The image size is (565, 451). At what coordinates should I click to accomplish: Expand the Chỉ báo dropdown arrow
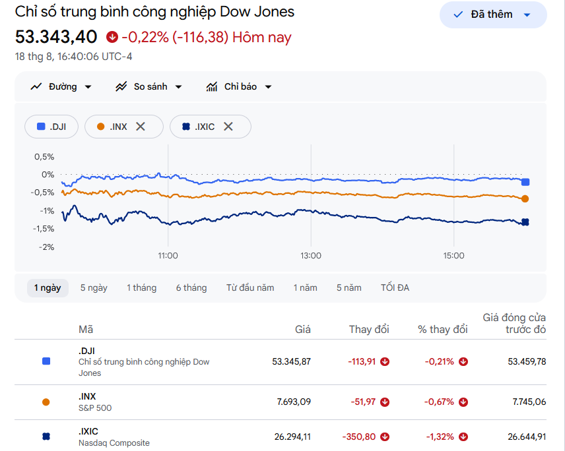(x=268, y=87)
